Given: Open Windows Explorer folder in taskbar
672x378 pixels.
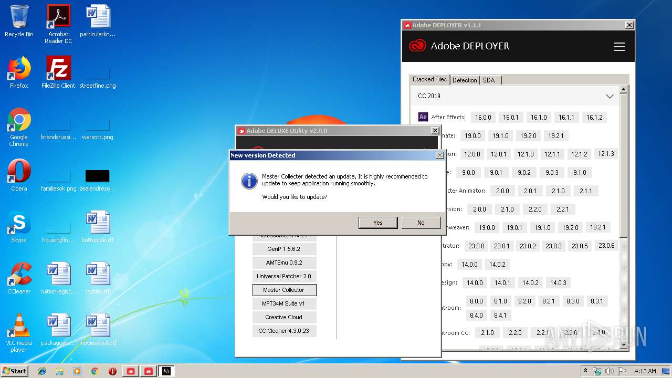Looking at the screenshot, I should tap(59, 371).
